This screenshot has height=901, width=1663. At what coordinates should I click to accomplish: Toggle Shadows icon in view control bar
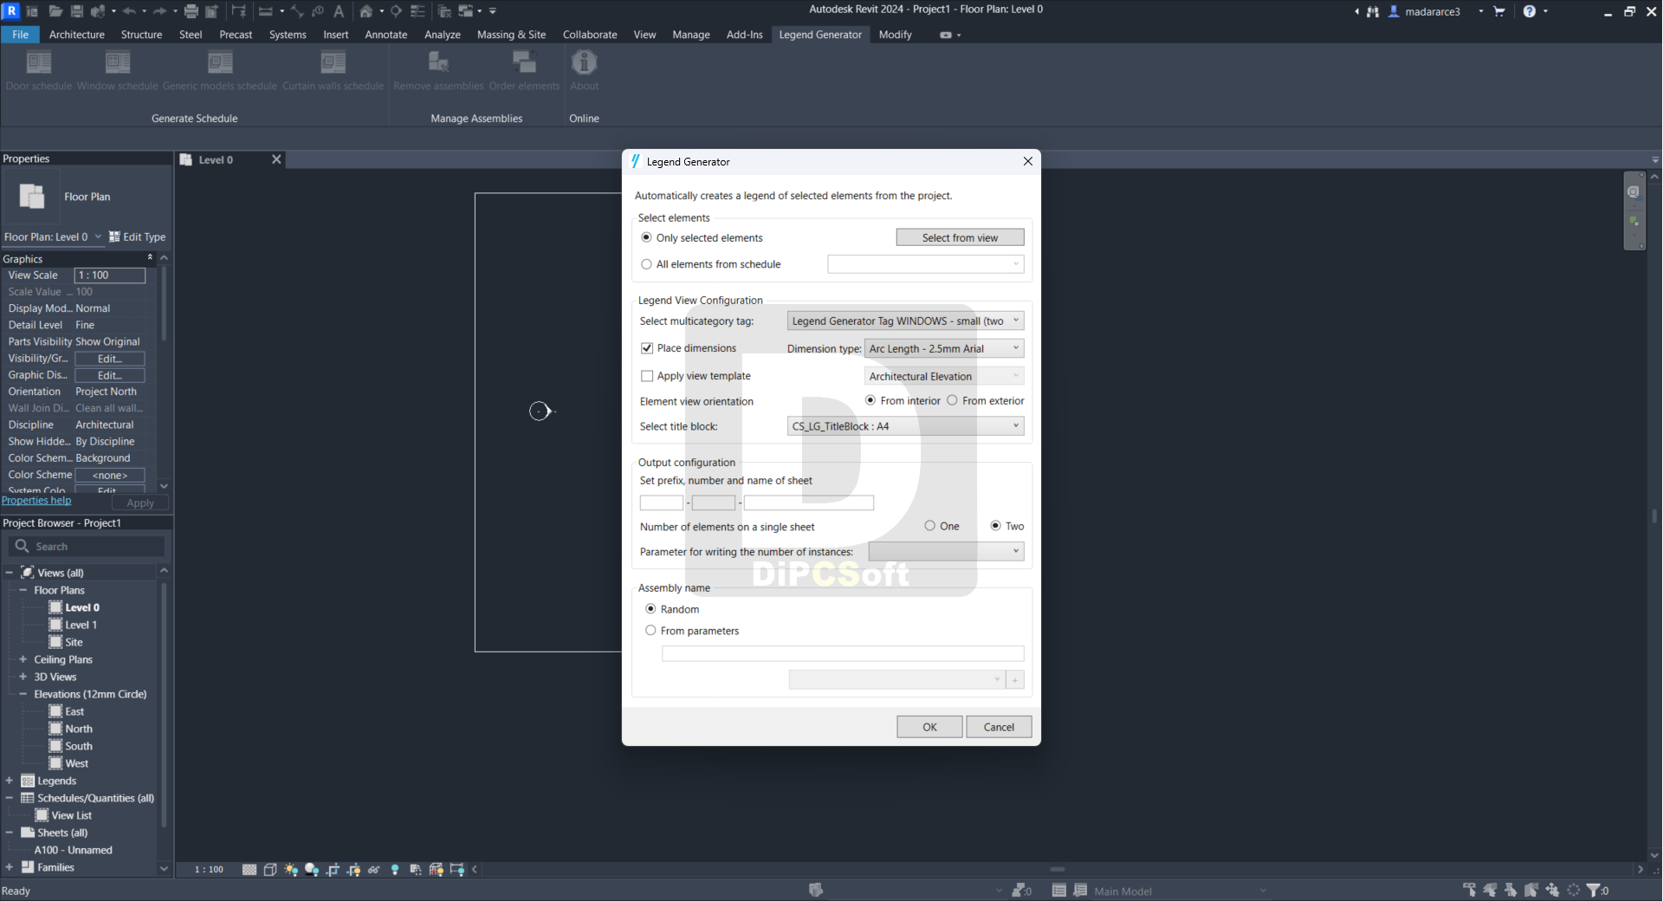tap(312, 869)
